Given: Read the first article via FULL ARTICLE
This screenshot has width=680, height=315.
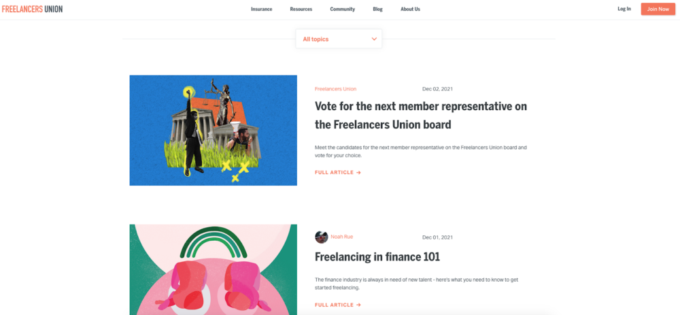Looking at the screenshot, I should tap(338, 173).
